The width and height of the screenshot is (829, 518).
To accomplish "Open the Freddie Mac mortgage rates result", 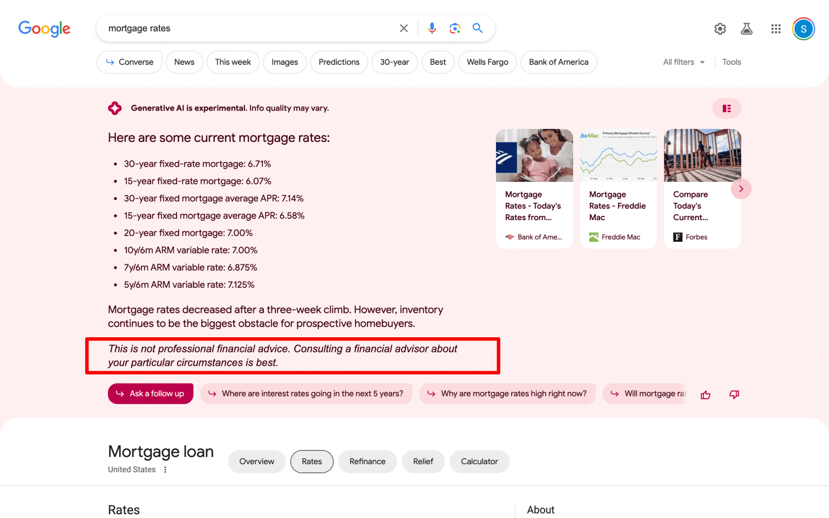I will coord(618,206).
